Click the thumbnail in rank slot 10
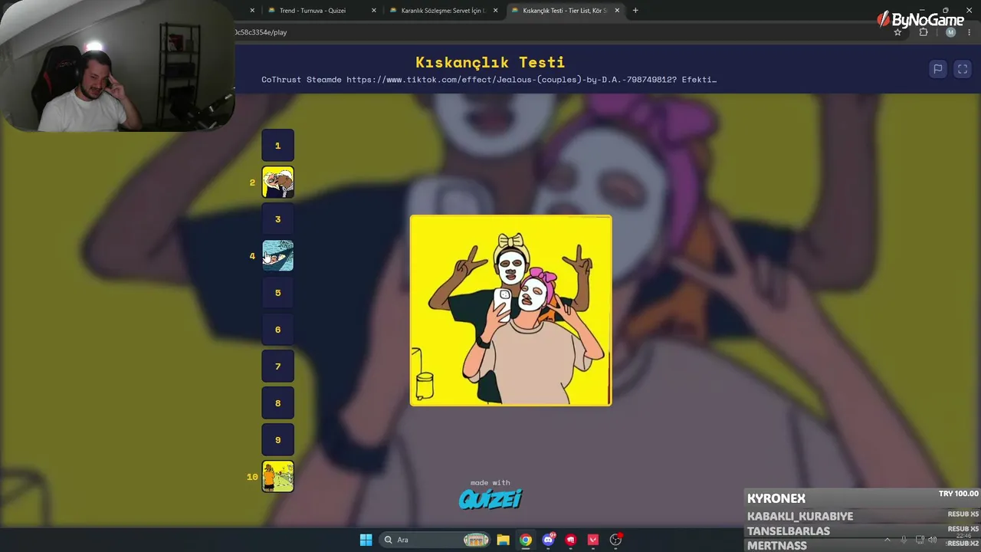 pyautogui.click(x=277, y=477)
